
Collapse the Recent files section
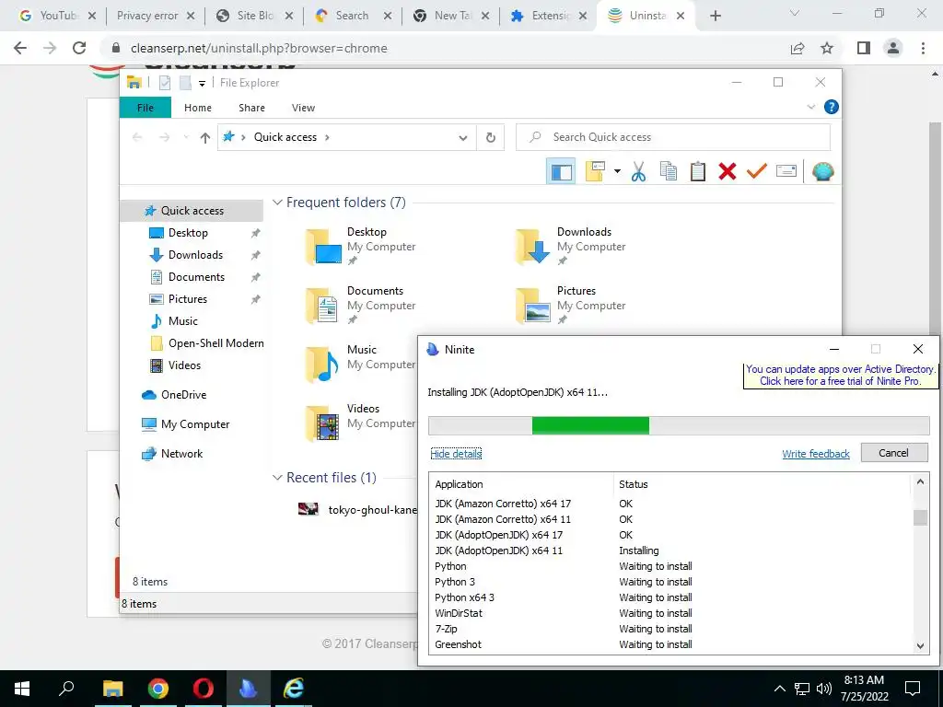click(277, 478)
